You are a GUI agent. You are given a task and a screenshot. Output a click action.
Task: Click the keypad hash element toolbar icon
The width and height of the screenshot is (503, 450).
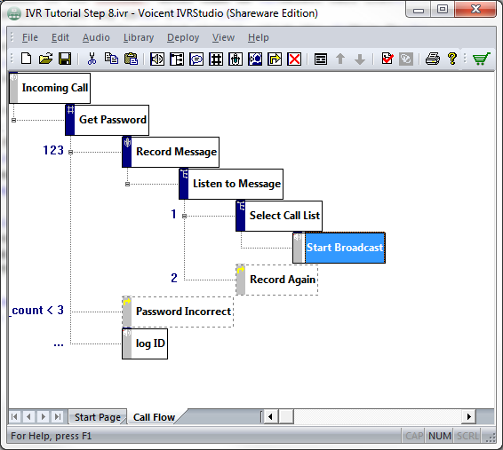tap(216, 59)
